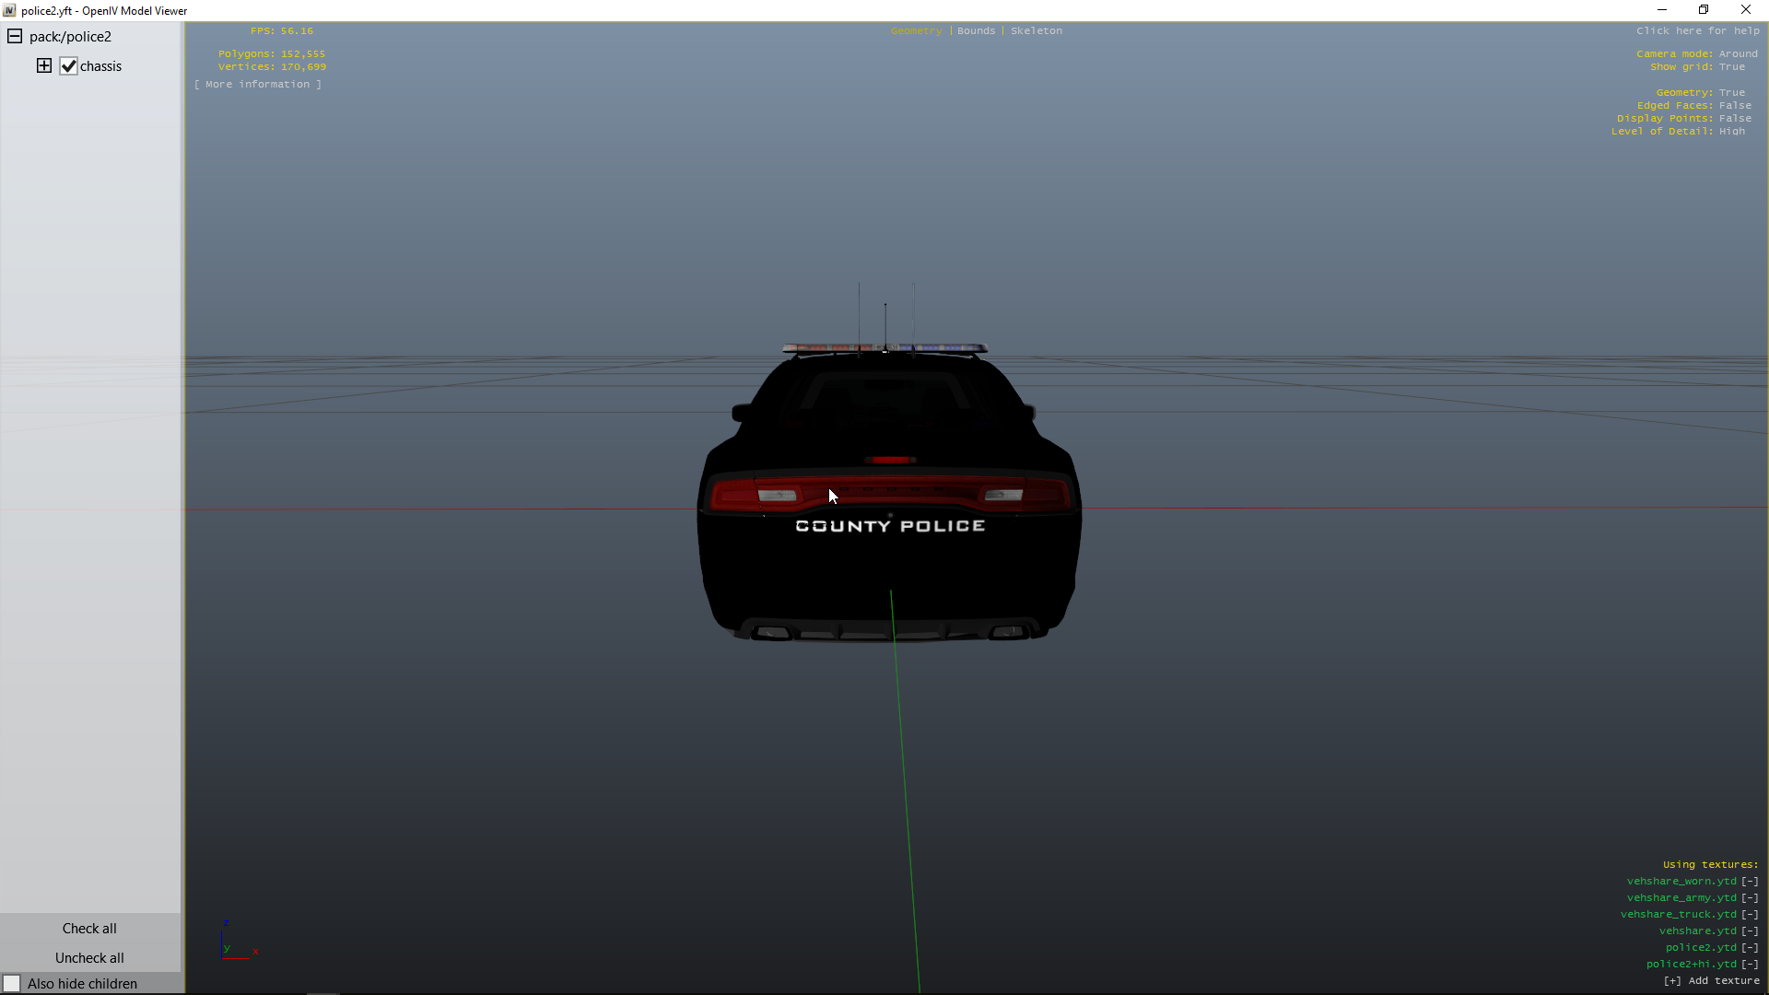Switch to the Skeleton view tab
The image size is (1769, 995).
tap(1036, 31)
